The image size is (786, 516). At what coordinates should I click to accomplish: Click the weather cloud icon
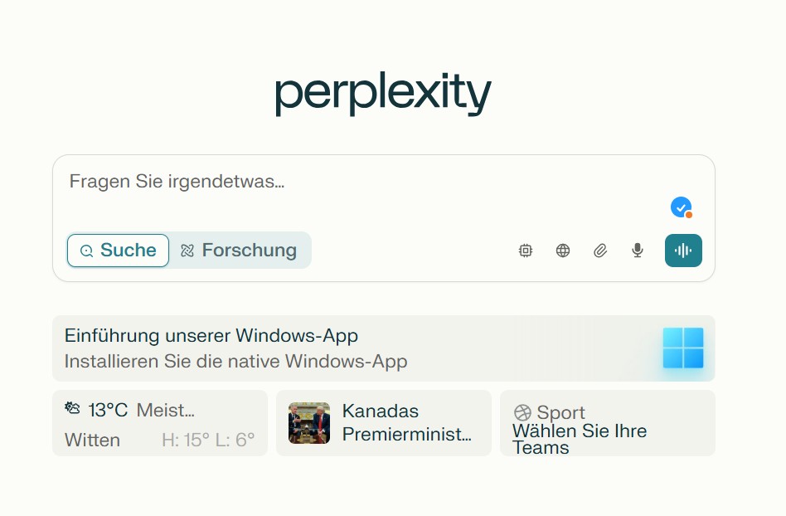click(72, 408)
